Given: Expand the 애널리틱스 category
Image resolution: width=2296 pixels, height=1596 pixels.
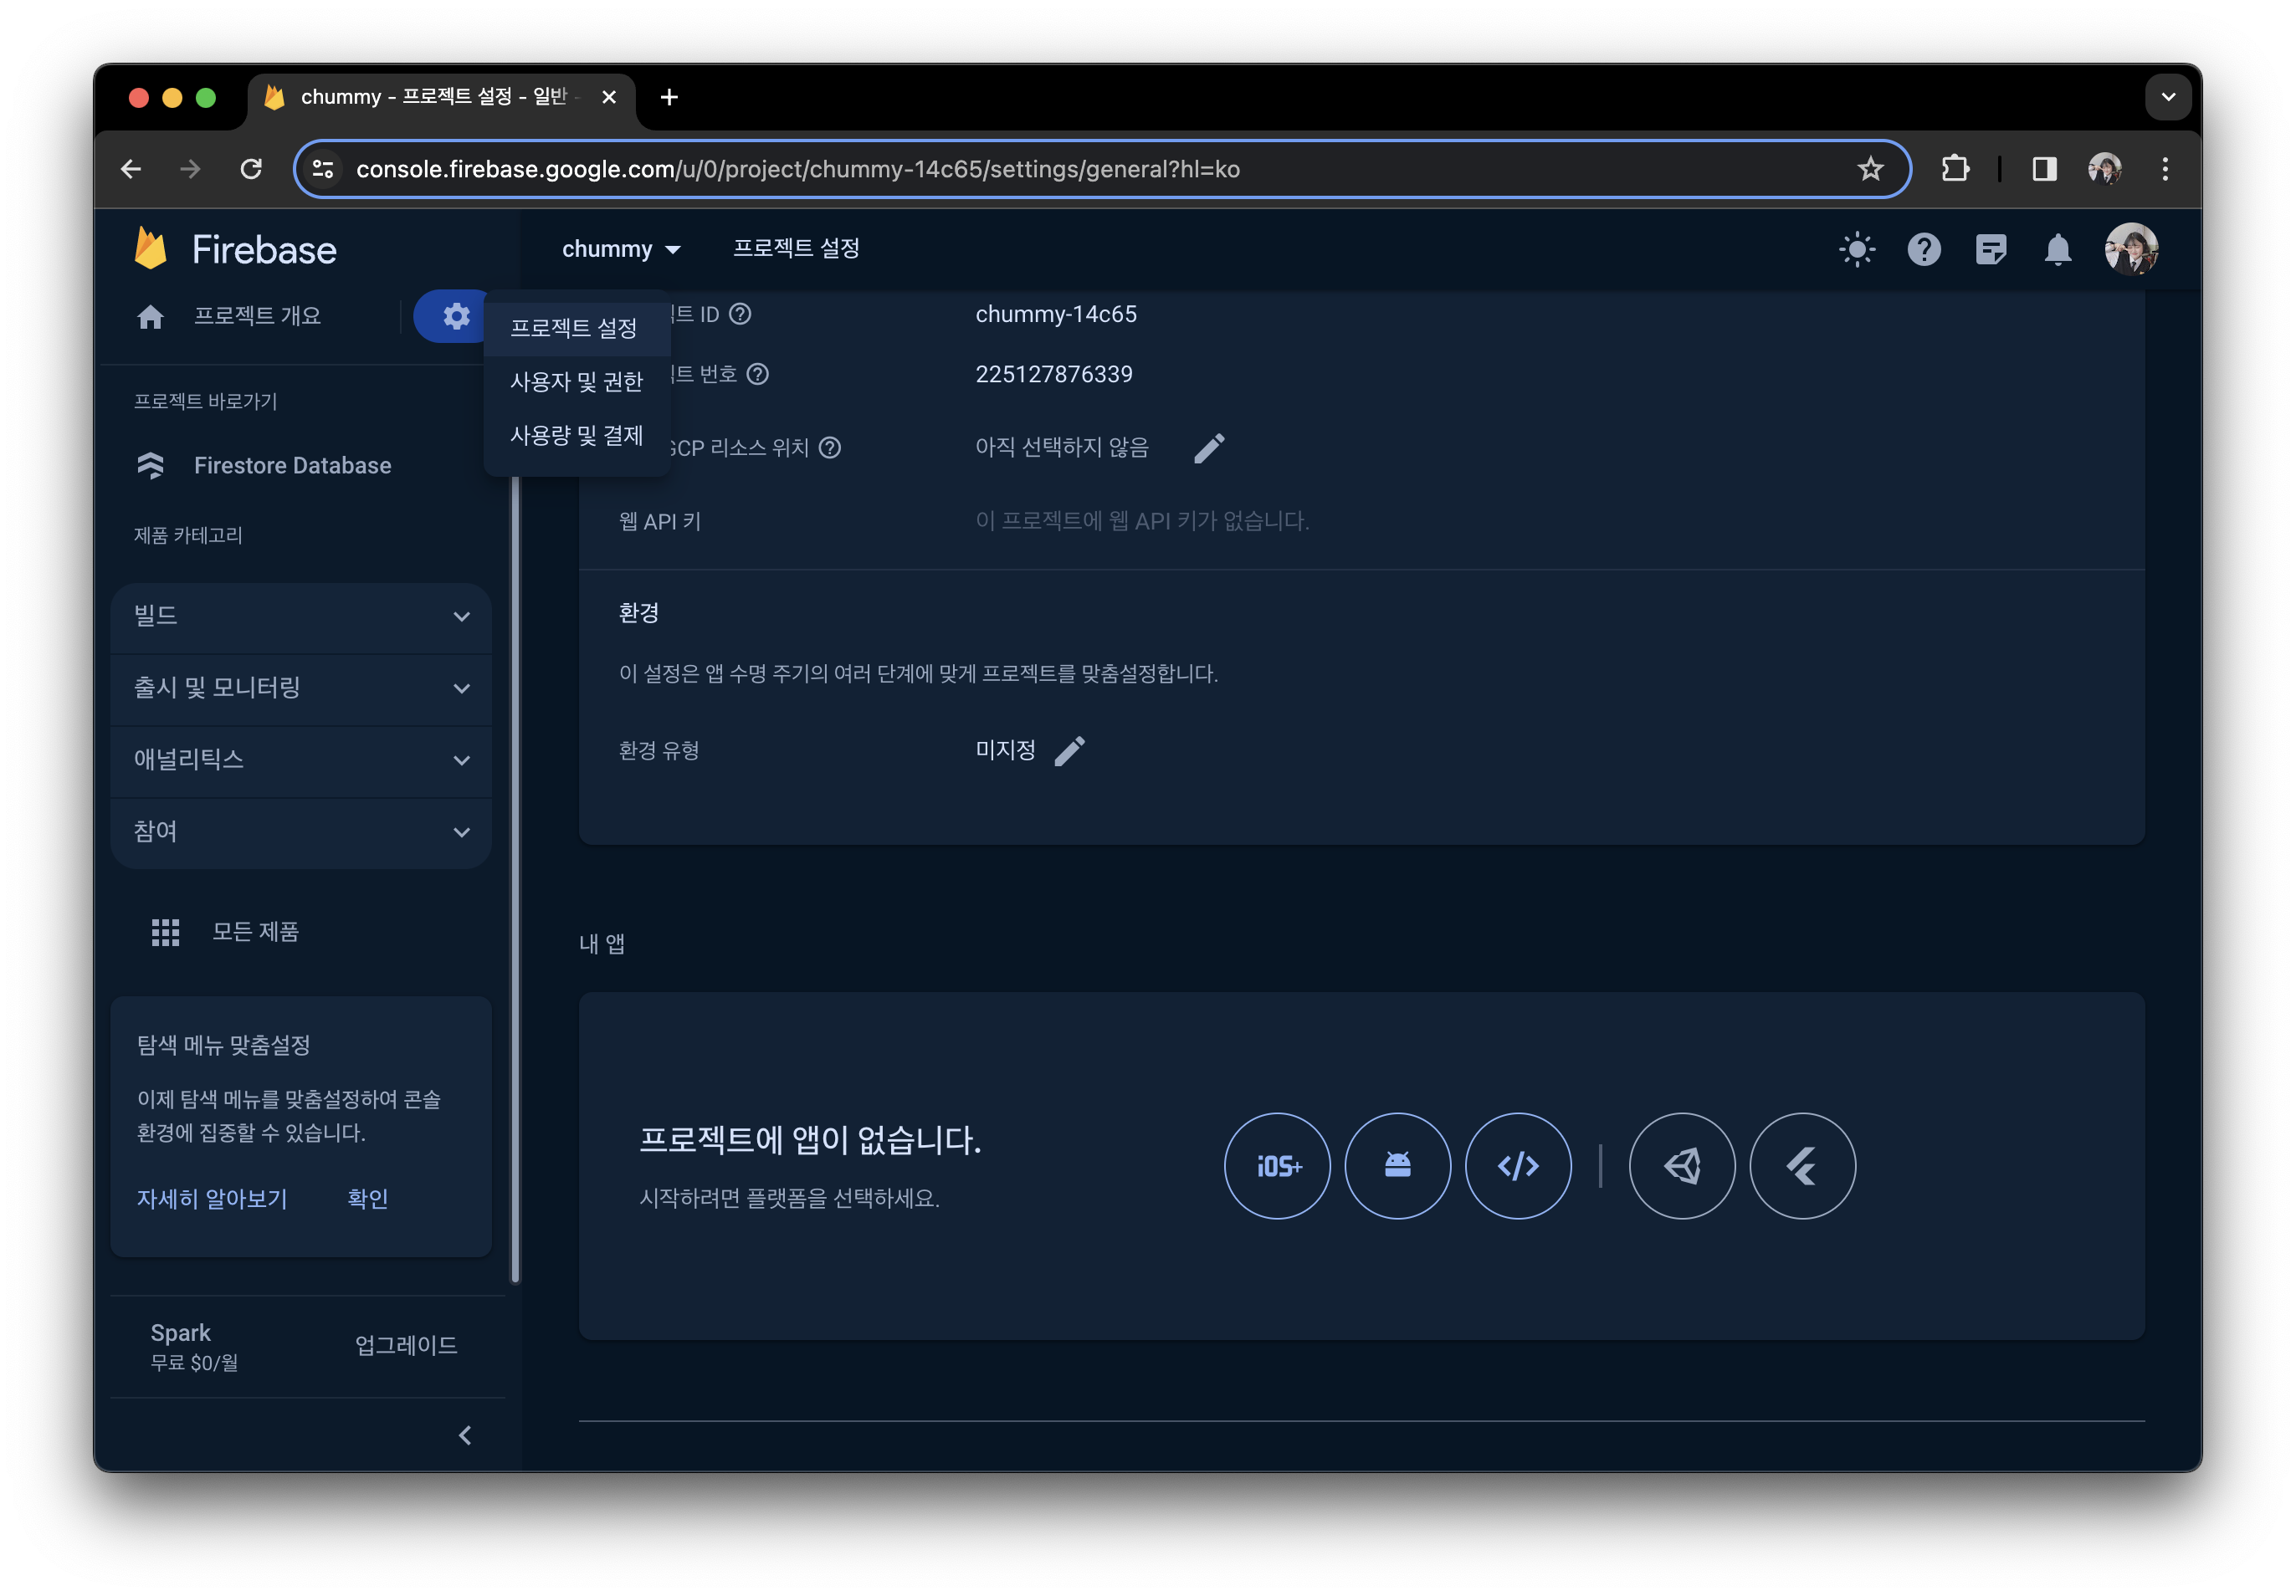Looking at the screenshot, I should coord(301,760).
